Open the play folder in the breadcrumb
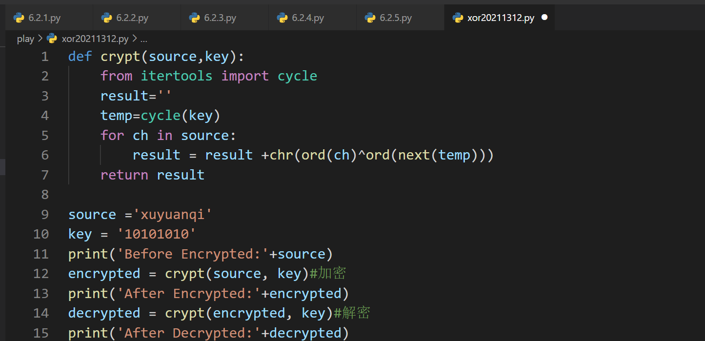This screenshot has height=341, width=705. pos(25,39)
